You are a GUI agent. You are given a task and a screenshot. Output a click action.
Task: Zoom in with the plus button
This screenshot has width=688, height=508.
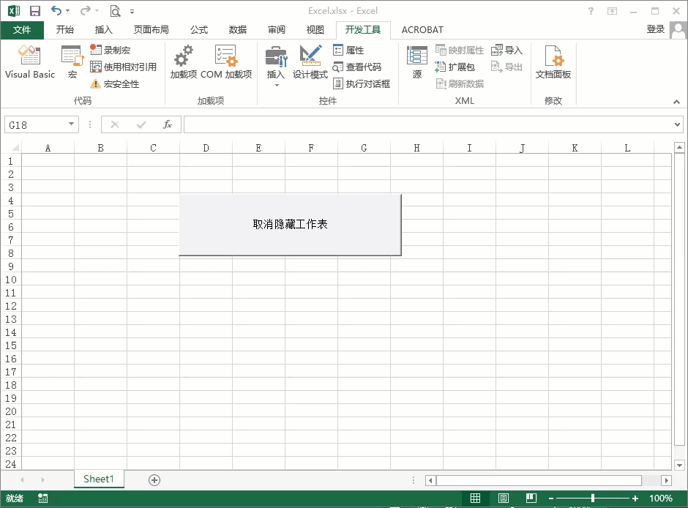tap(635, 498)
